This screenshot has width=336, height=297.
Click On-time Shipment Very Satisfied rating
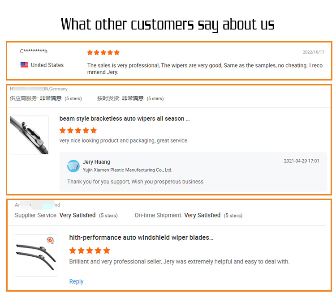coord(189,215)
